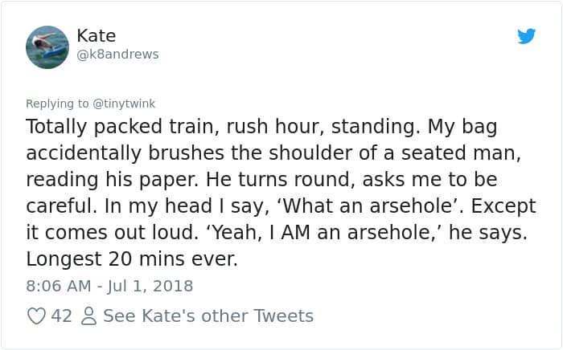
Task: Click the like count number 42
Action: (x=62, y=316)
